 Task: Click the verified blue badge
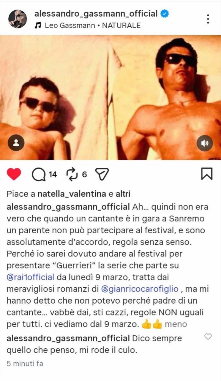(x=165, y=14)
